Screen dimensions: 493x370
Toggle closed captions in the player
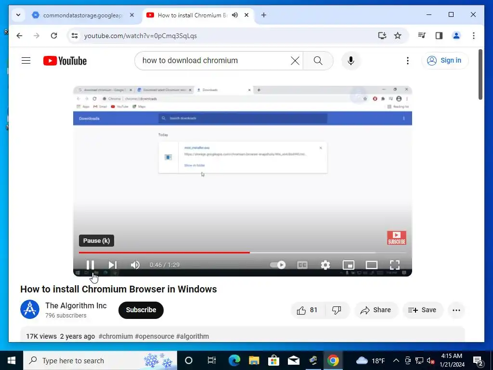[302, 265]
